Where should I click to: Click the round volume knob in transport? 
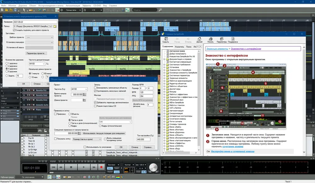pyautogui.click(x=153, y=167)
